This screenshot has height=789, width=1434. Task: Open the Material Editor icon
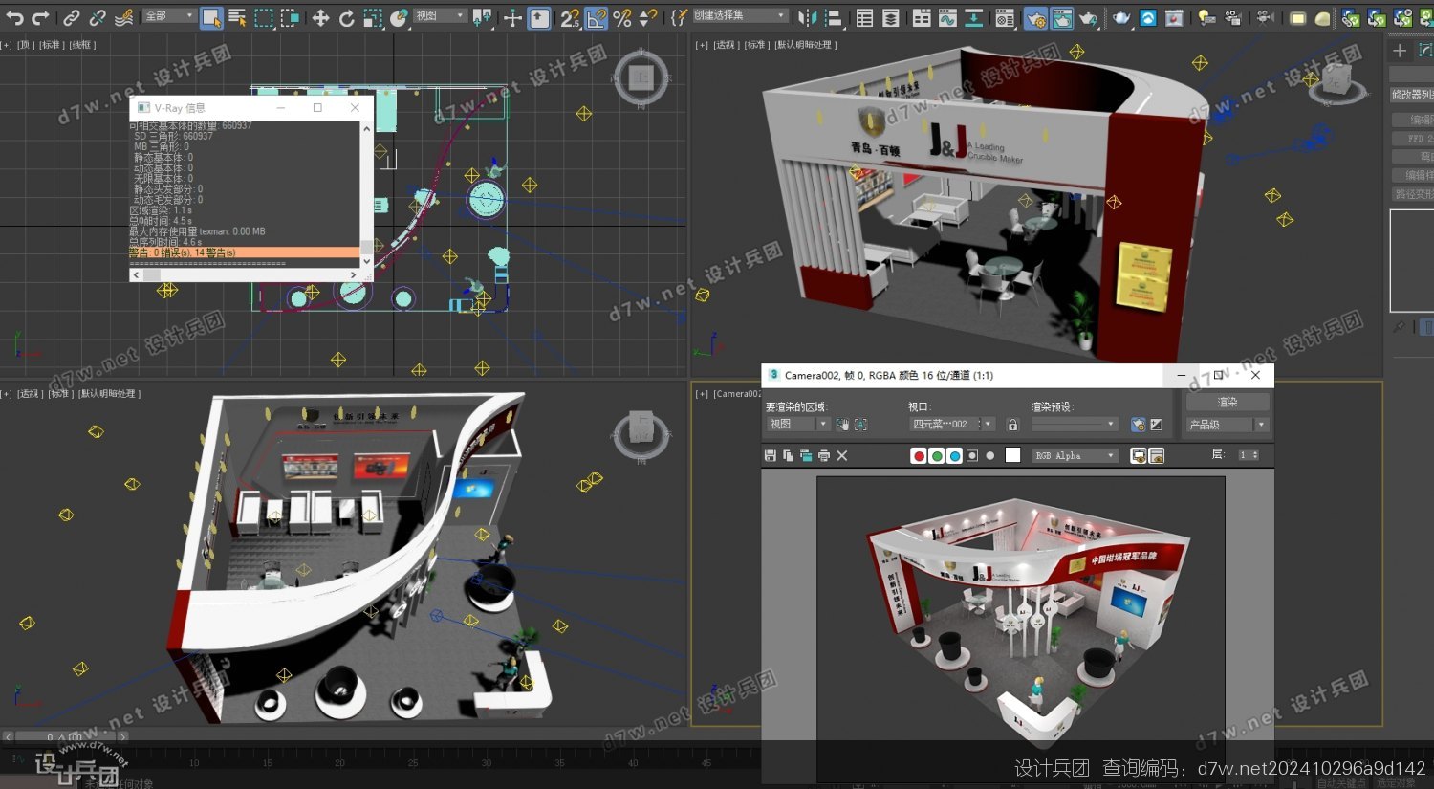click(1005, 18)
